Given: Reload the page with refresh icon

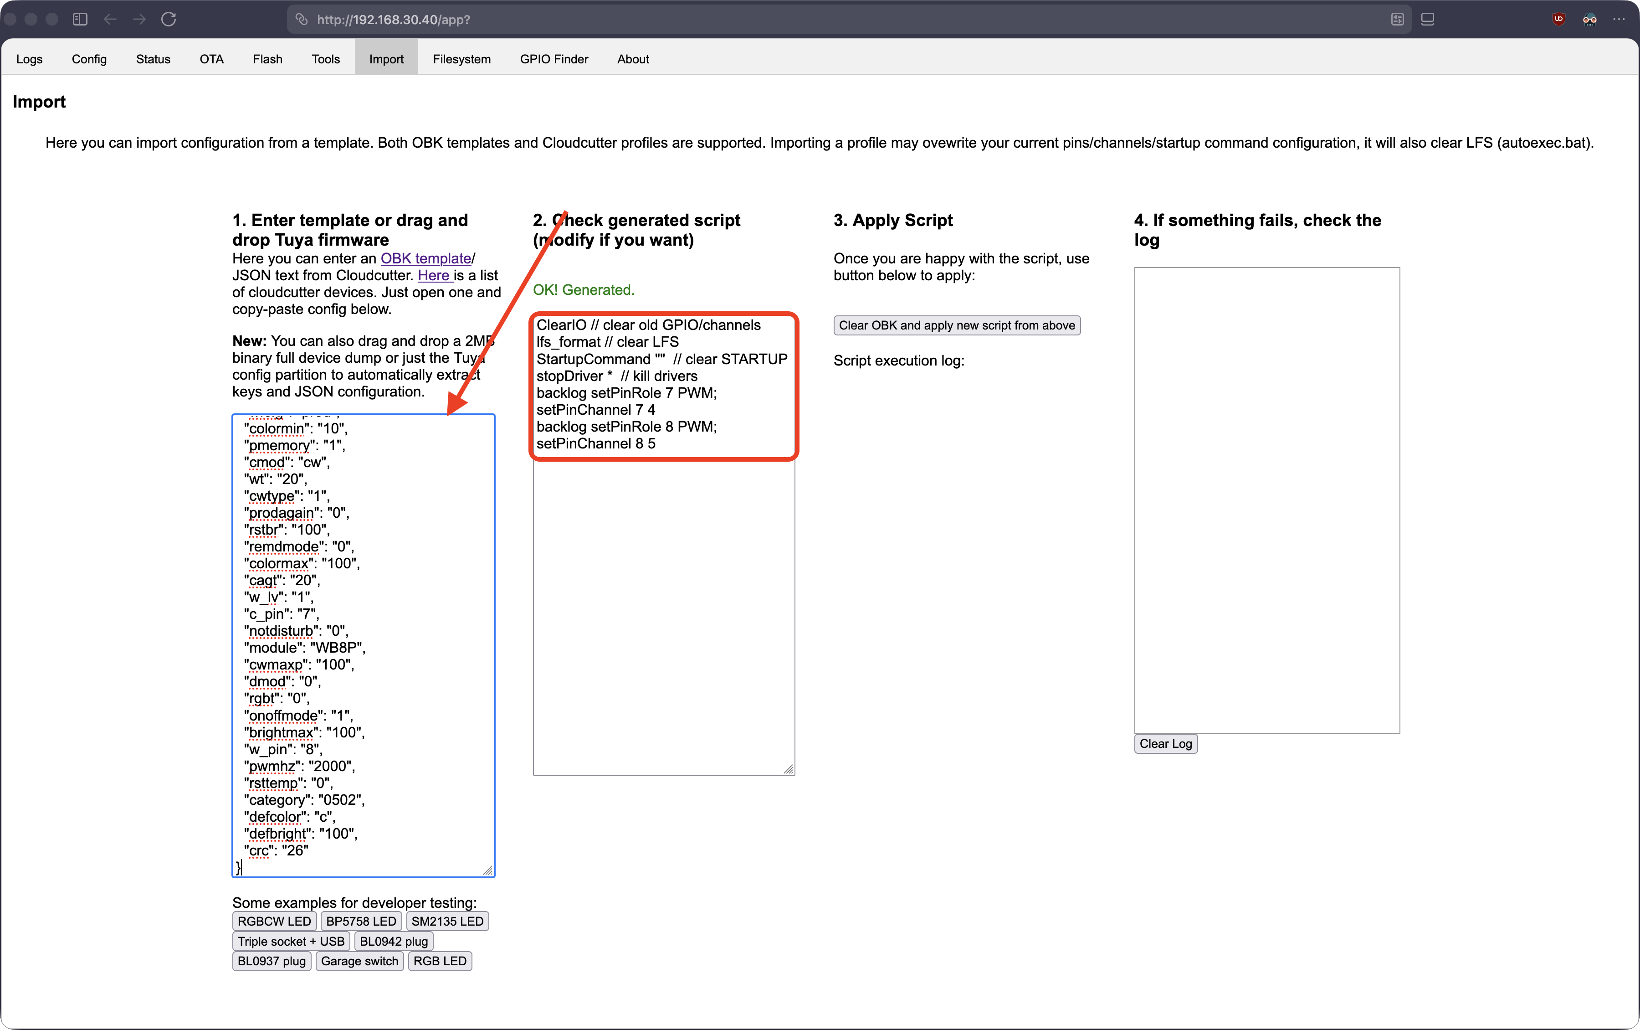Looking at the screenshot, I should tap(169, 19).
